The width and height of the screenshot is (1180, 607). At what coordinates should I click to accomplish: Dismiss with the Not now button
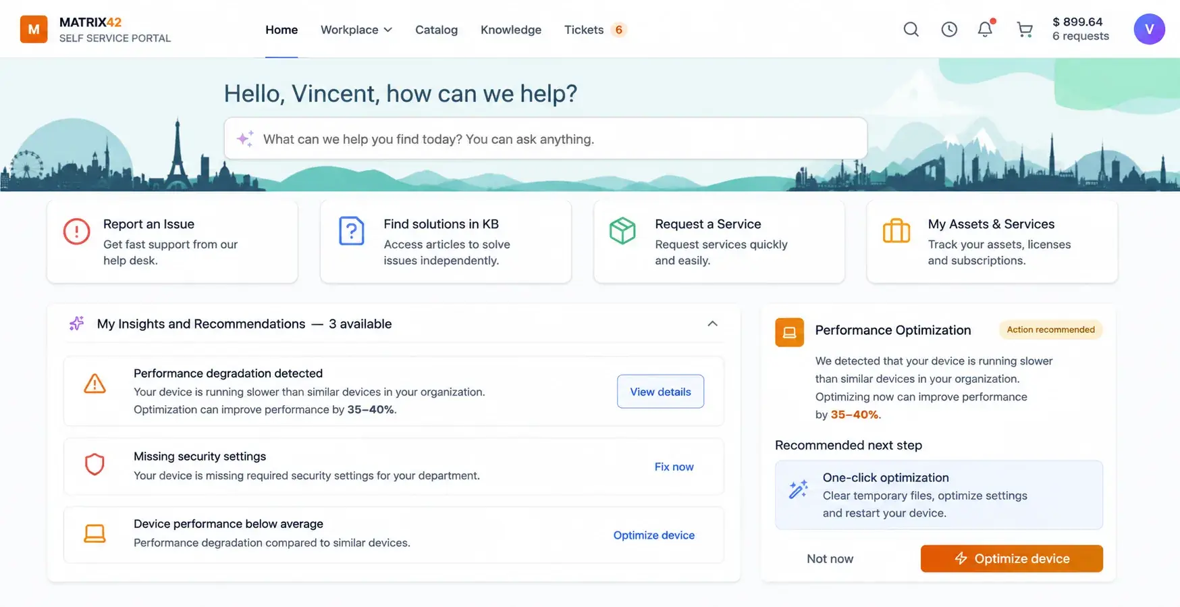(830, 558)
